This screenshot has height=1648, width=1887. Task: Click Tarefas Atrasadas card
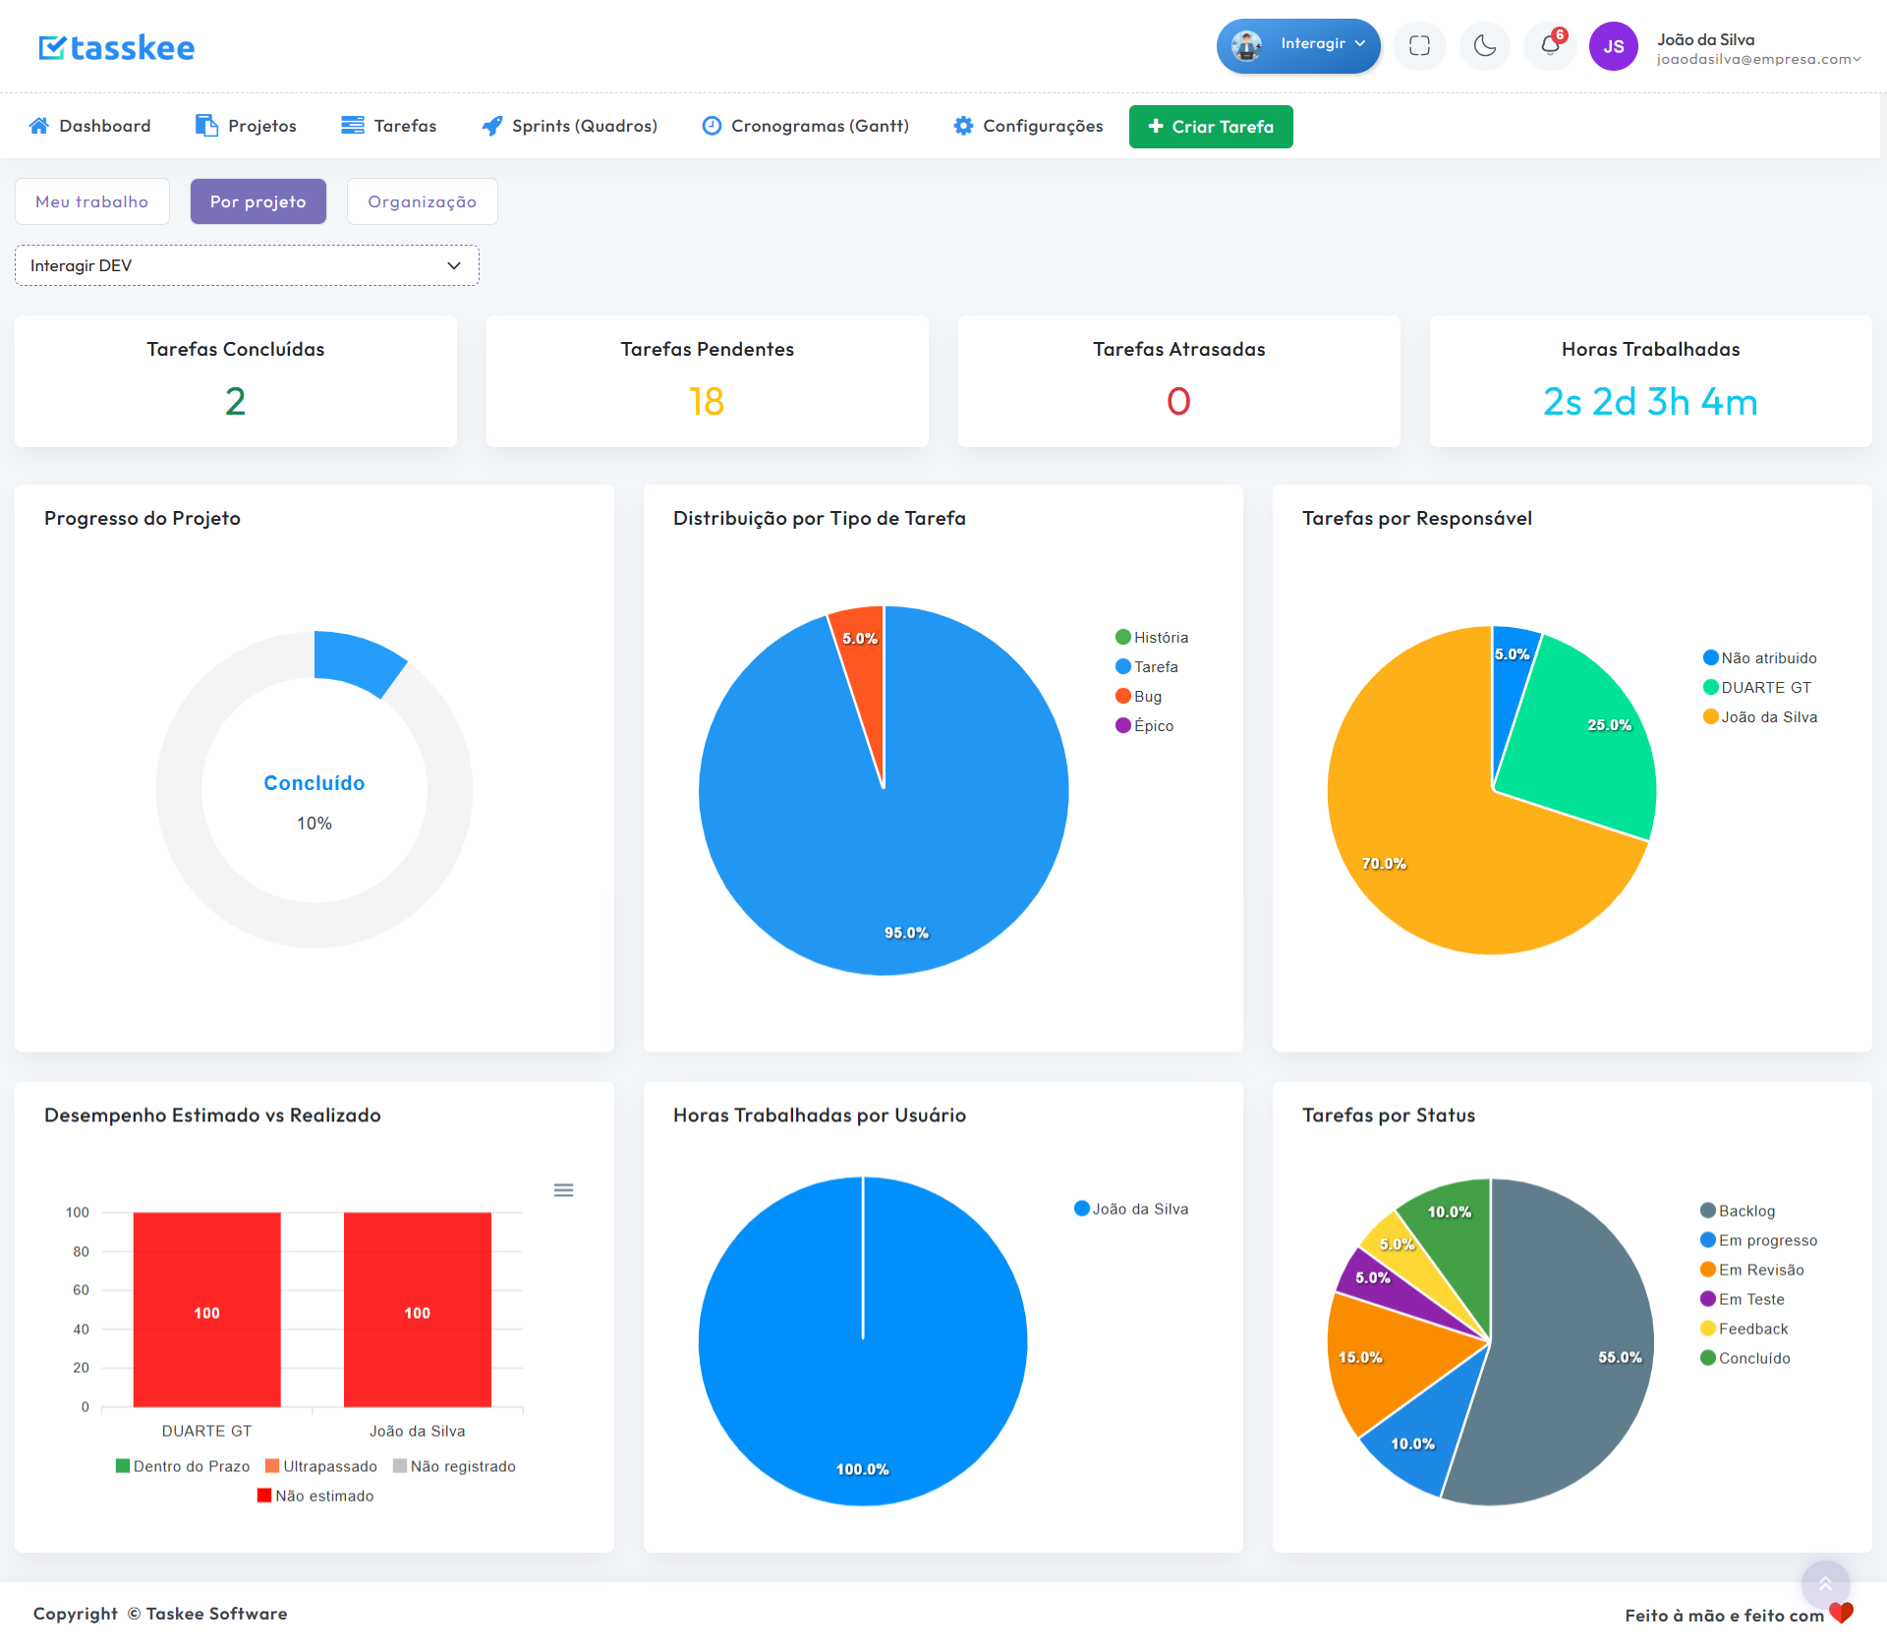[1179, 381]
